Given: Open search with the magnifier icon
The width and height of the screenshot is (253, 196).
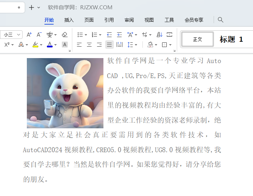Looking at the screenshot, I should 220,20.
